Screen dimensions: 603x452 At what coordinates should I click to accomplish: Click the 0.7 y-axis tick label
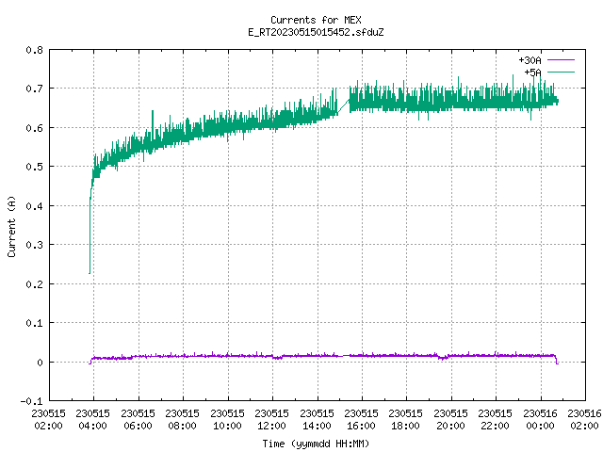[34, 89]
